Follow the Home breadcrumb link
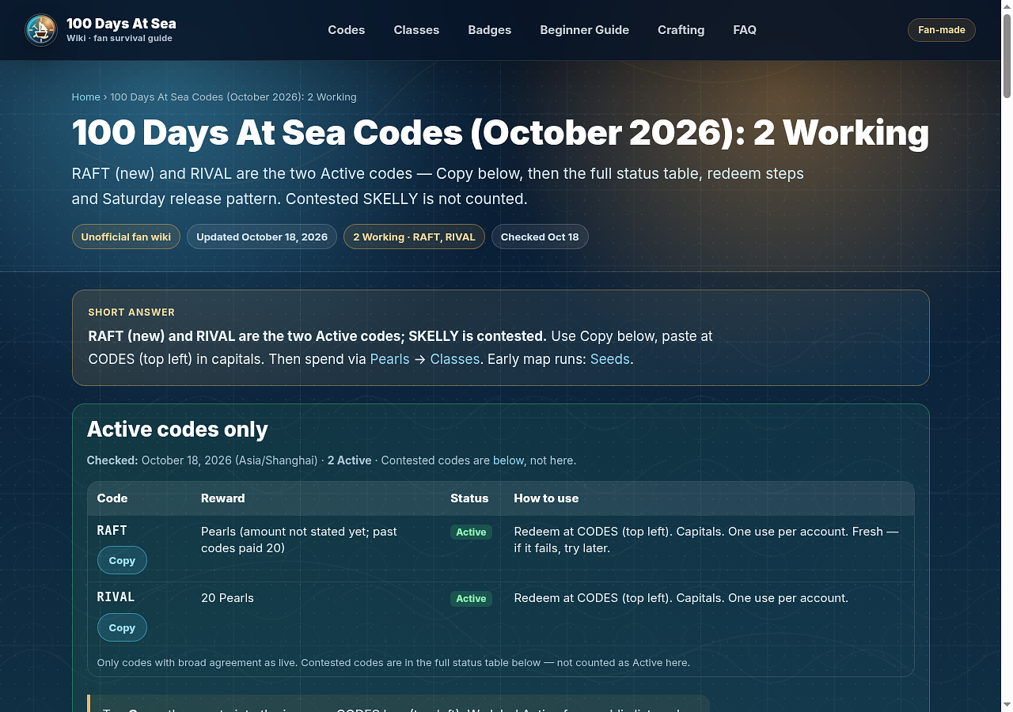1013x712 pixels. pyautogui.click(x=86, y=97)
